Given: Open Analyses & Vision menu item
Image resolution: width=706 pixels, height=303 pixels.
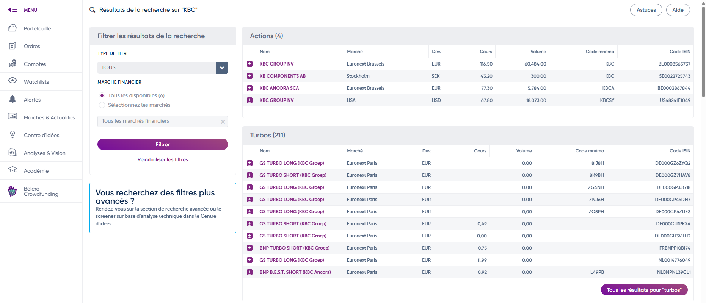Looking at the screenshot, I should coord(44,153).
